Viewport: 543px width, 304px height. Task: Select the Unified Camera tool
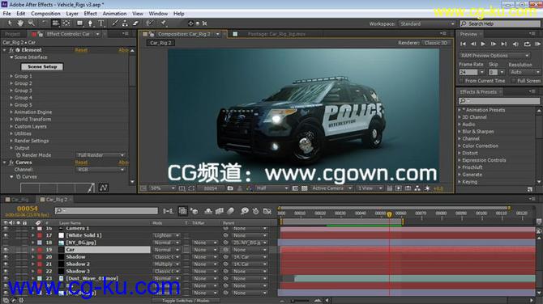pyautogui.click(x=55, y=23)
